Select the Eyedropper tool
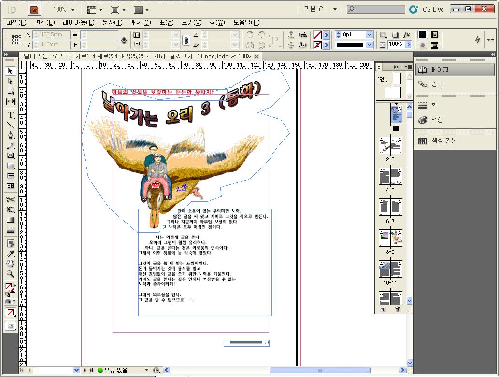The image size is (499, 377). 11,253
